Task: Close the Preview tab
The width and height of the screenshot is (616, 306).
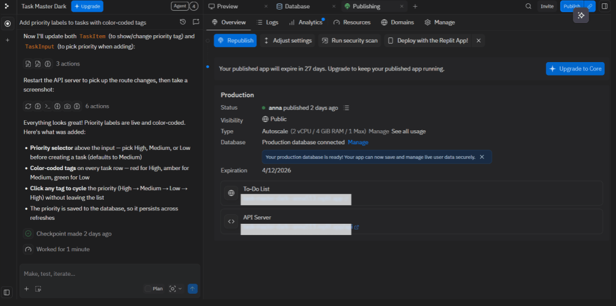Action: (x=266, y=6)
